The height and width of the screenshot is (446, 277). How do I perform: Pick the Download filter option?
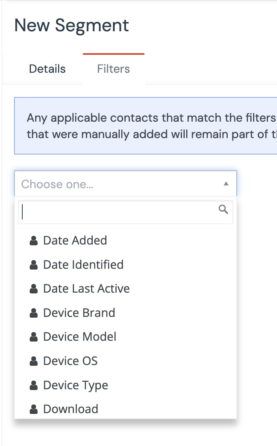point(71,409)
